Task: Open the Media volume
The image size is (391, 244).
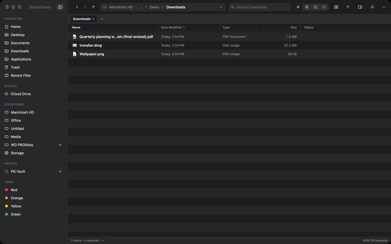Action: pos(34,137)
